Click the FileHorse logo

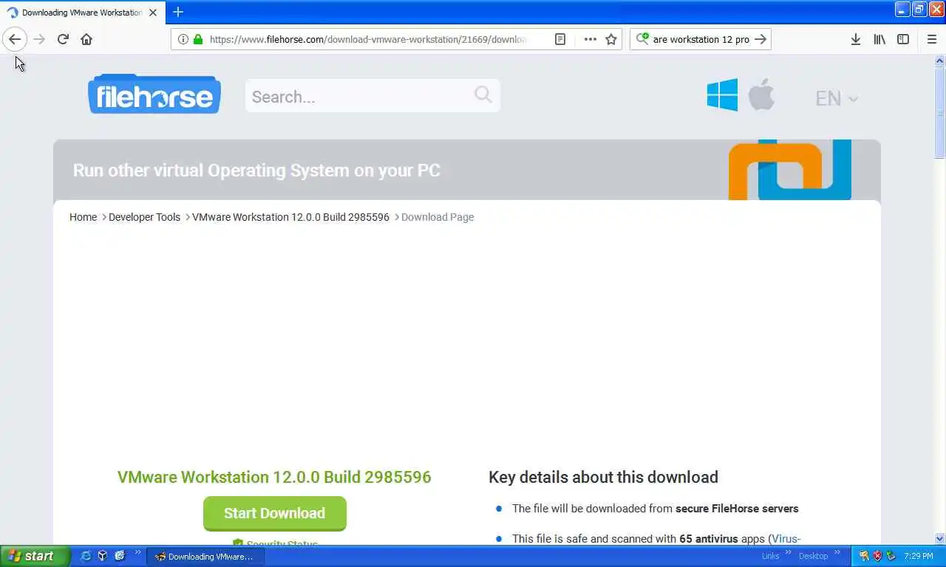[154, 94]
